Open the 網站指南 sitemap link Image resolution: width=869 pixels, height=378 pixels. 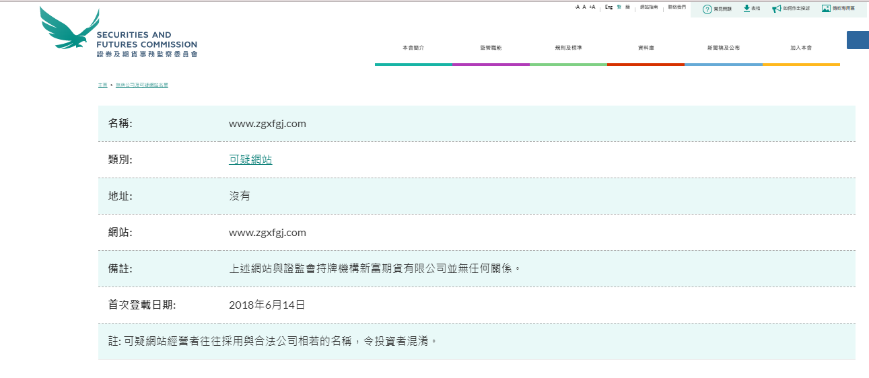pos(649,7)
